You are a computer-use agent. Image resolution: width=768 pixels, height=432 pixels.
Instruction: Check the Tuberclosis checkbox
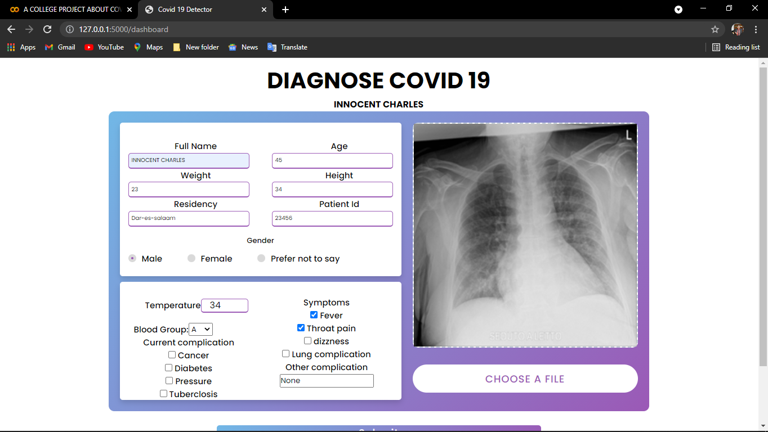[164, 394]
